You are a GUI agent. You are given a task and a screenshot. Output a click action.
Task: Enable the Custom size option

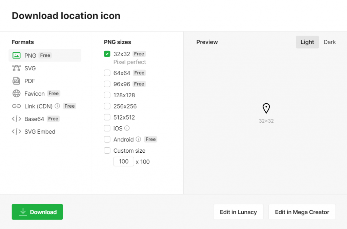coord(107,150)
